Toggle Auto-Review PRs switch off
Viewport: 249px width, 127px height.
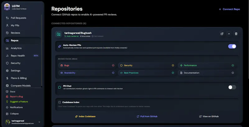[x=232, y=46]
